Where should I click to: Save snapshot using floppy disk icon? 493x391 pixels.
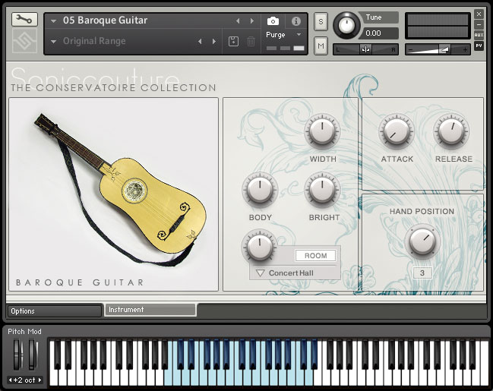click(x=233, y=42)
